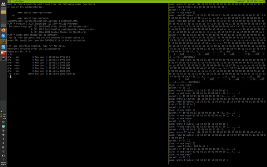The height and width of the screenshot is (167, 267).
Task: Click the AGN directory row
Action: point(39,68)
